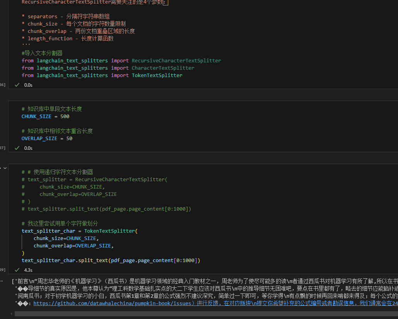Screen dimensions: 398x319
Task: Click the horizontal output scrollbar
Action: 206,314
